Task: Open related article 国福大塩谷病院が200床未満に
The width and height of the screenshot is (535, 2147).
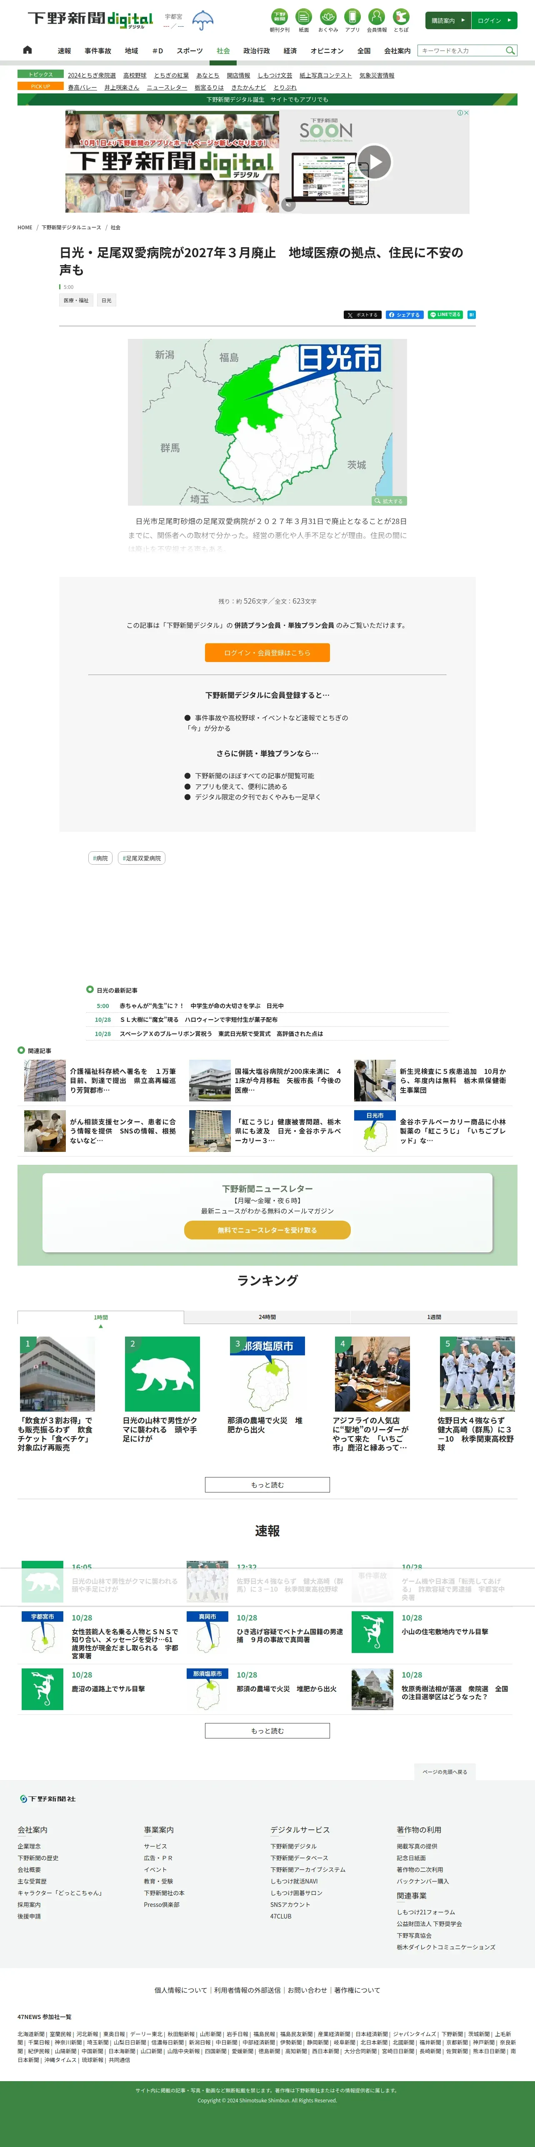Action: [x=288, y=1081]
